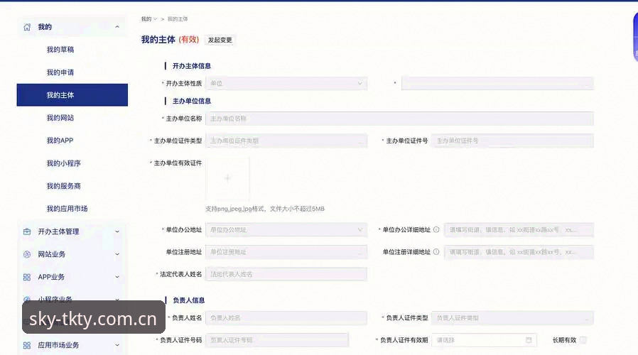Click the 主办单位信息 section heading
The width and height of the screenshot is (638, 355).
click(x=192, y=101)
